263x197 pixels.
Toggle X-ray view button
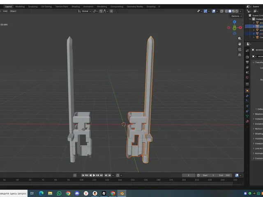click(222, 11)
